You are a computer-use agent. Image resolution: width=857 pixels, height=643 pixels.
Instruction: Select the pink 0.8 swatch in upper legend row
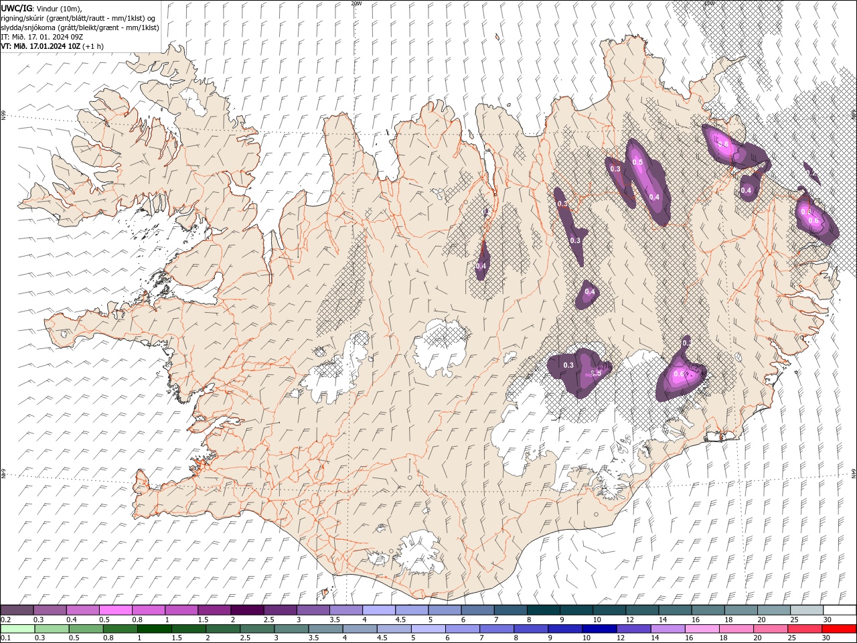pos(149,610)
